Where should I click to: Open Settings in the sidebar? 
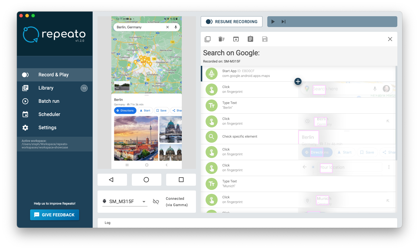55,128
